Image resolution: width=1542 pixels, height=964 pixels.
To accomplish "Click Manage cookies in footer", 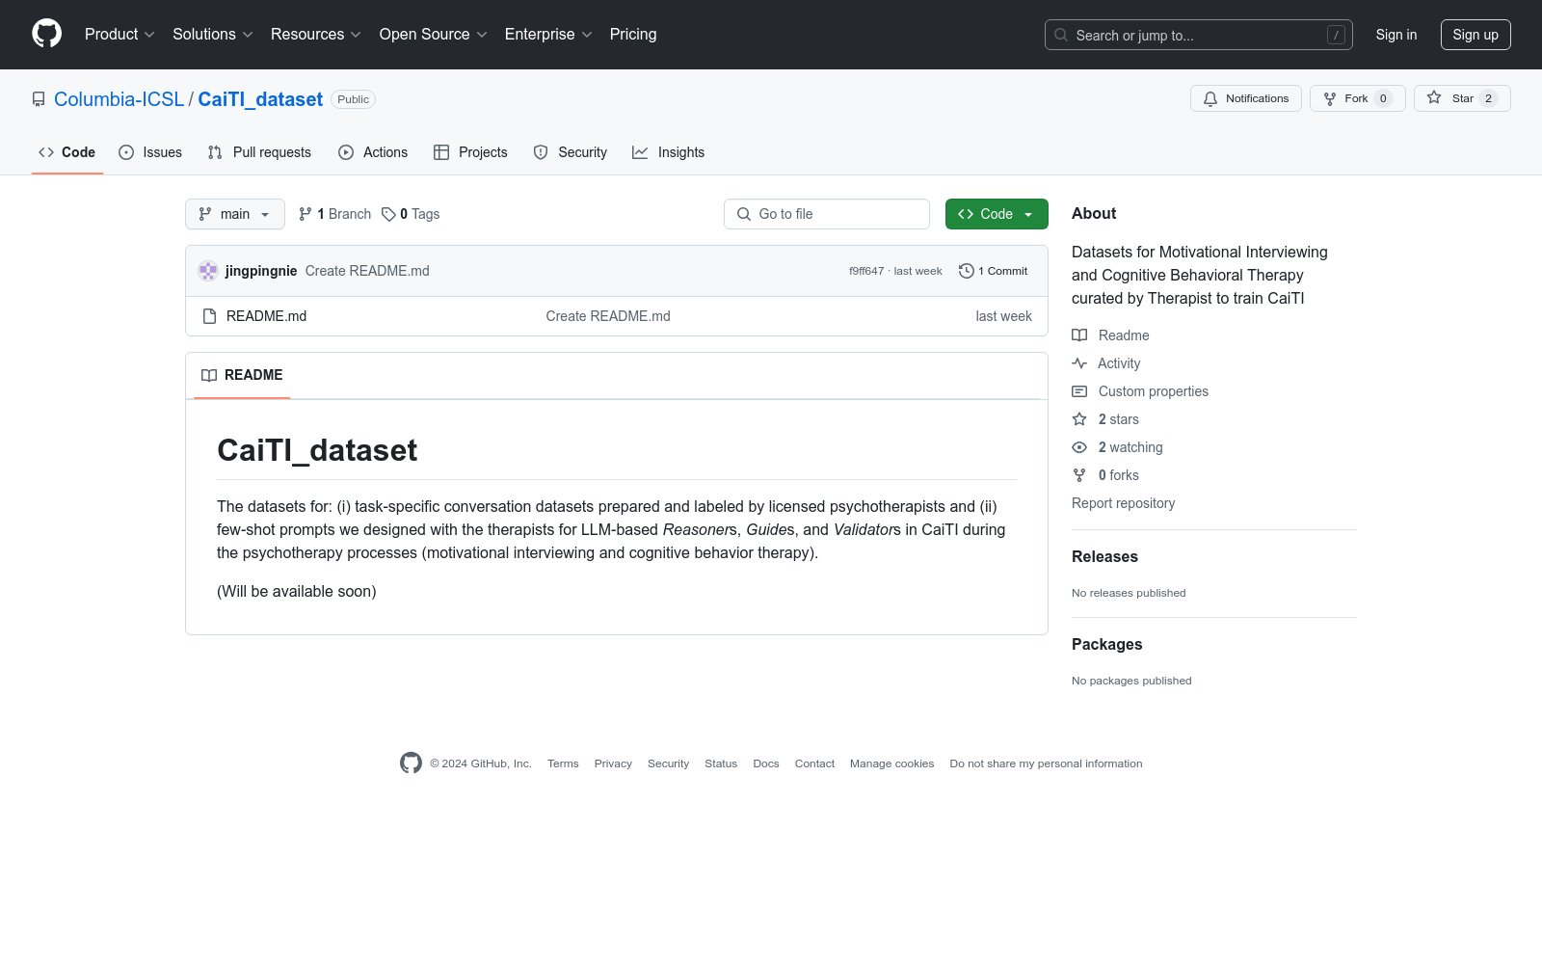I will 891,763.
